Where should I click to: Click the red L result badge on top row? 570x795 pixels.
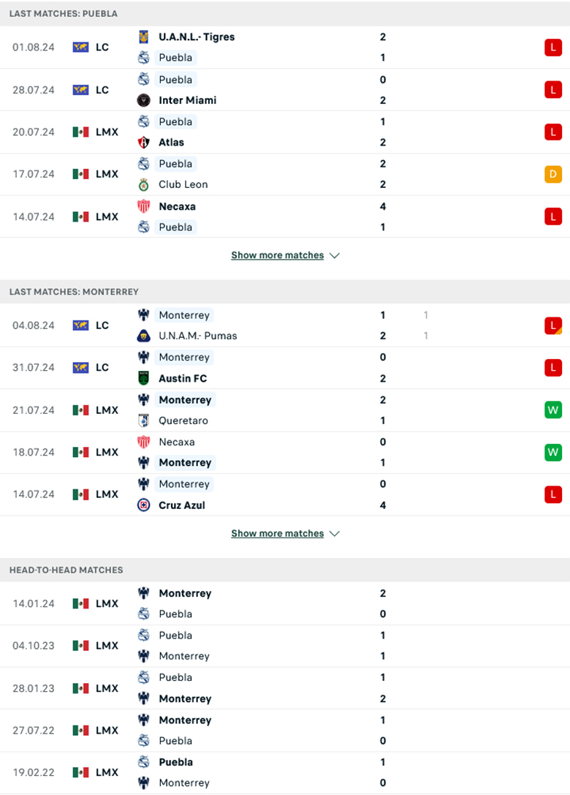[x=553, y=47]
